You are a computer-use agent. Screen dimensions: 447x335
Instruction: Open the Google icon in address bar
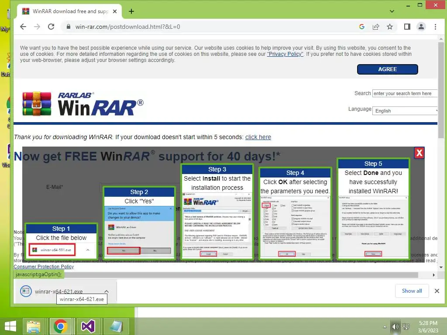[x=362, y=27]
